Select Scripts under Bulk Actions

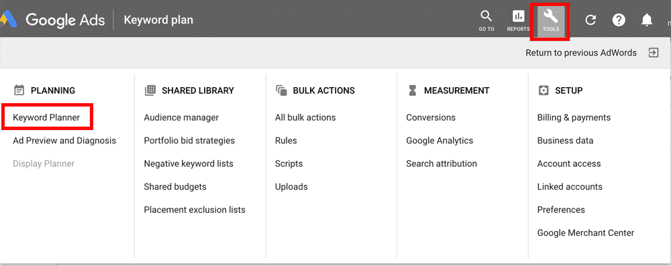(289, 163)
